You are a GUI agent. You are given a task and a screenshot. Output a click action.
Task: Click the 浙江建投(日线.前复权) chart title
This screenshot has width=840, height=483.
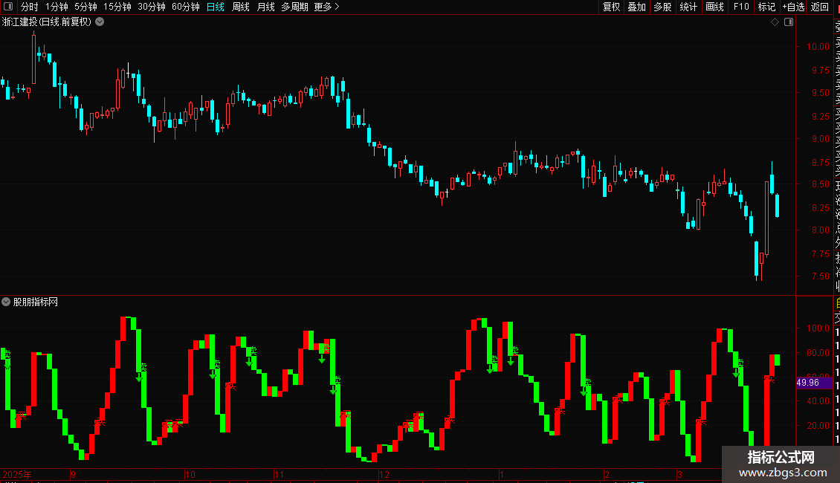(x=47, y=22)
